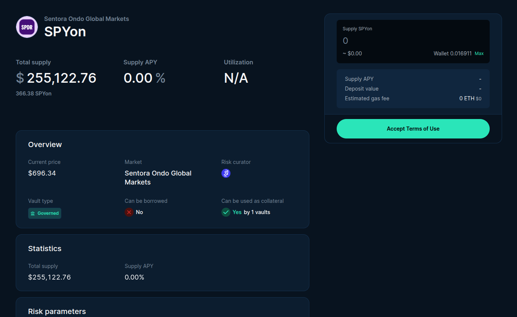Click the Yes collateral status text

(x=237, y=212)
